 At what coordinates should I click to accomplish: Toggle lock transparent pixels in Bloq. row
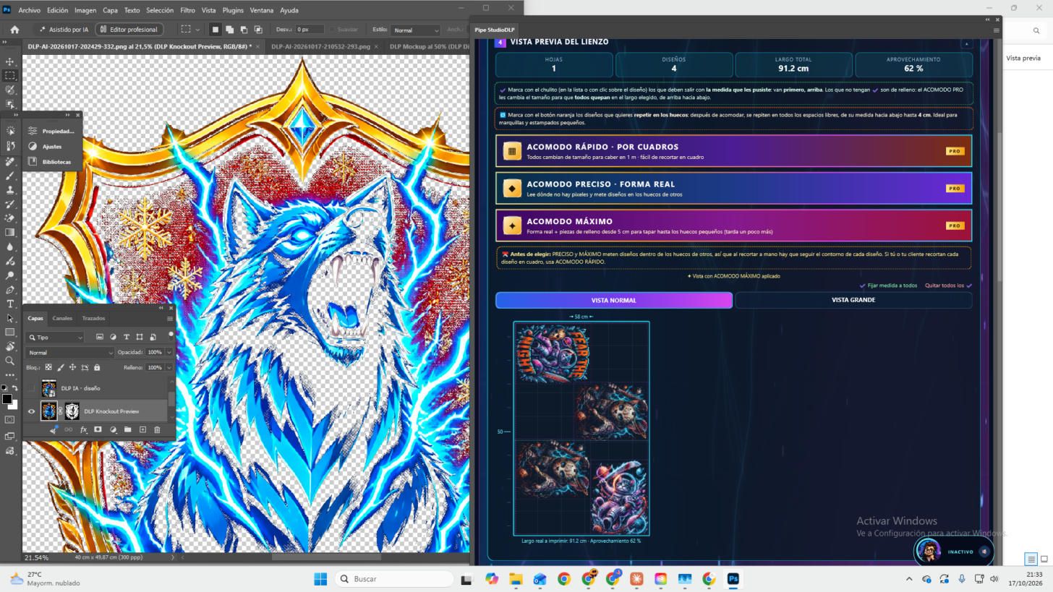coord(48,367)
